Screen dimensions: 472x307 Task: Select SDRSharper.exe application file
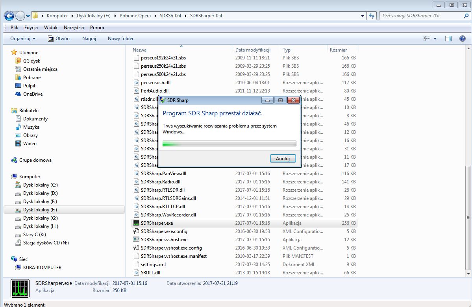coord(244,223)
